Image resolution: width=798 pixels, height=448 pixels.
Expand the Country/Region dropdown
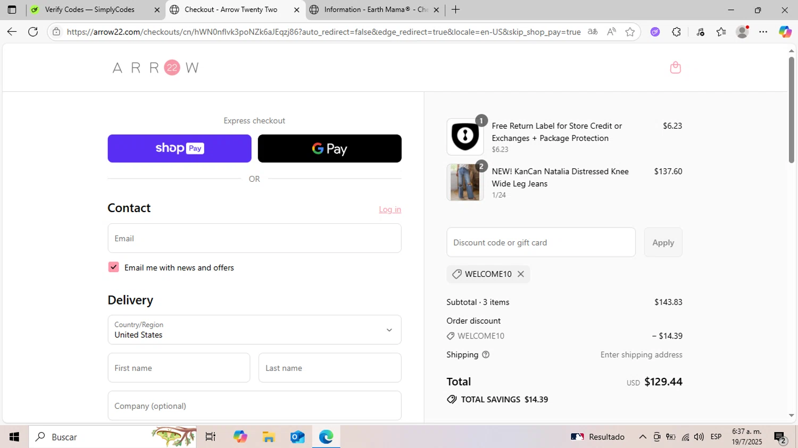point(254,330)
